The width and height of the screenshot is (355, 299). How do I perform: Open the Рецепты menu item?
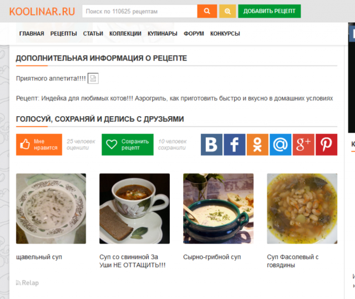[x=64, y=33]
